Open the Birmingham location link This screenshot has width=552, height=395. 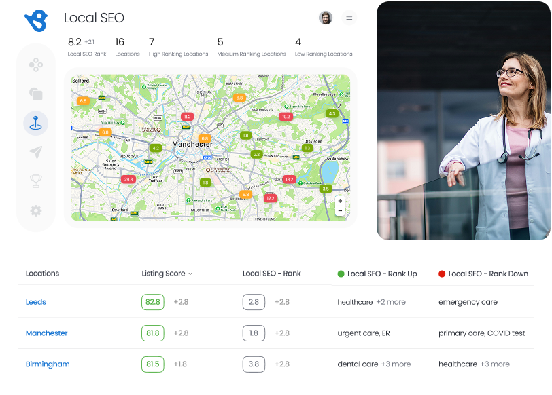[x=48, y=364]
